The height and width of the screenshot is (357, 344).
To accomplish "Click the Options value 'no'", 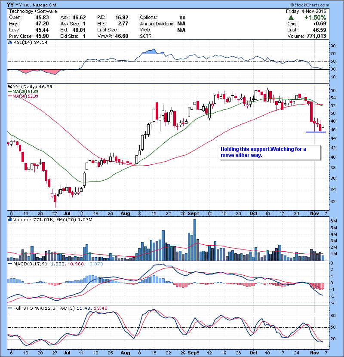I will click(x=182, y=18).
